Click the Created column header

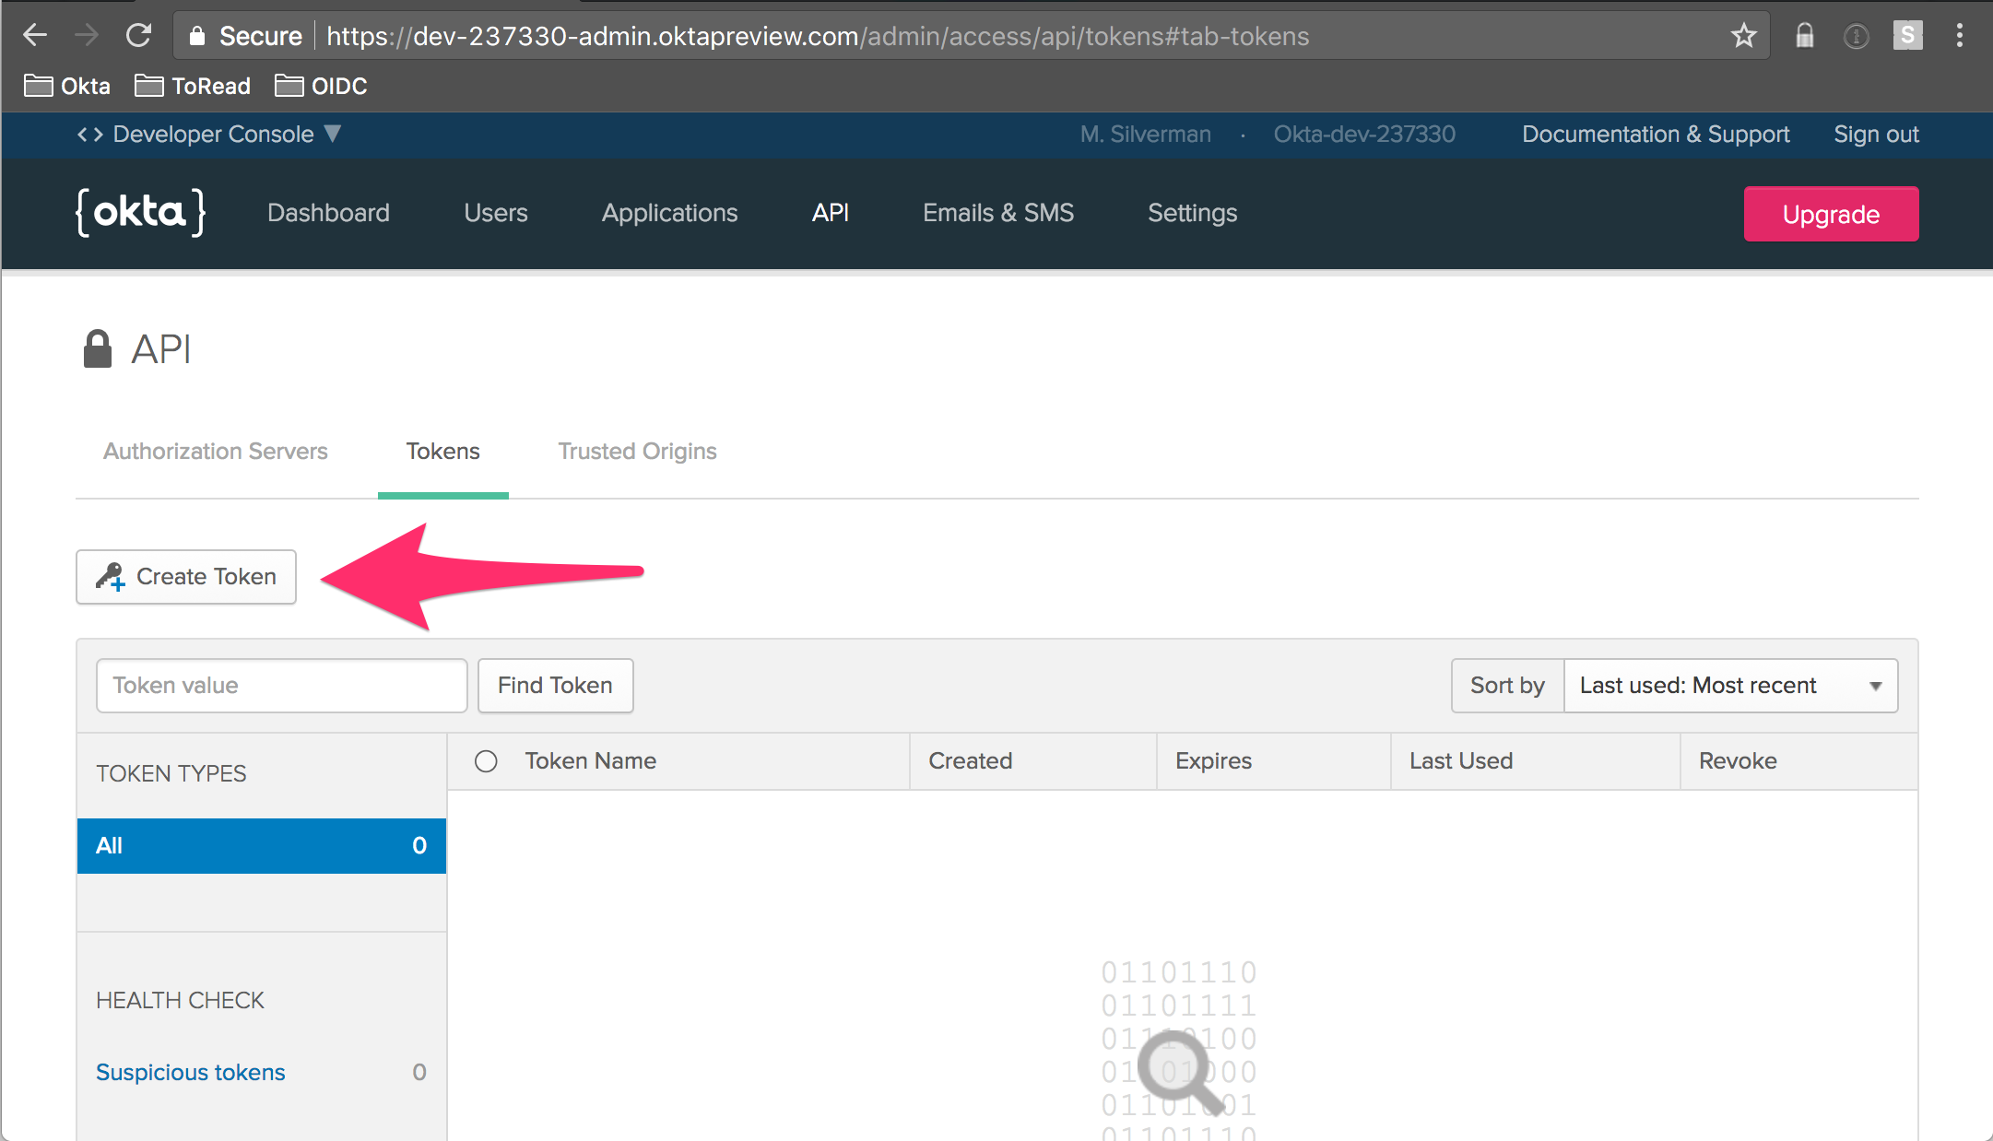click(x=971, y=761)
